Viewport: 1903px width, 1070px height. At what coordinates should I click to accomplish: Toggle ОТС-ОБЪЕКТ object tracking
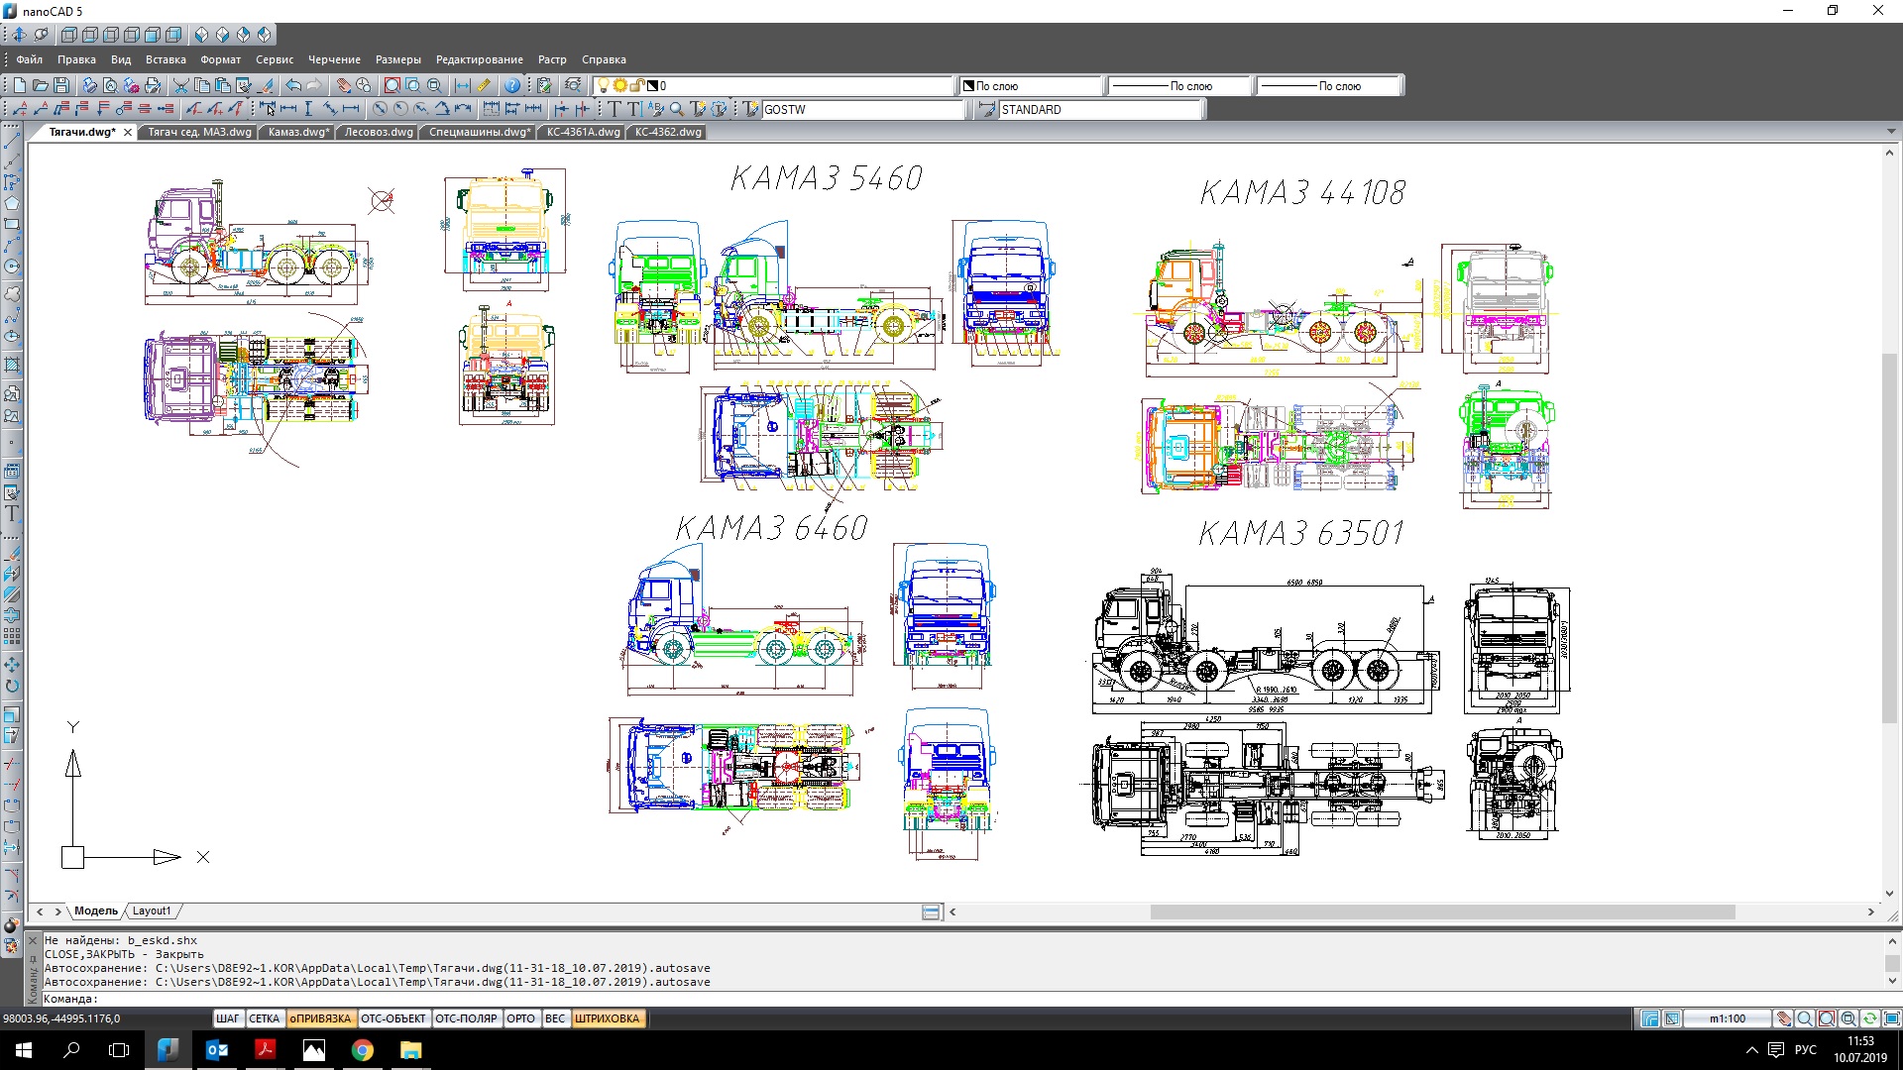pos(393,1018)
